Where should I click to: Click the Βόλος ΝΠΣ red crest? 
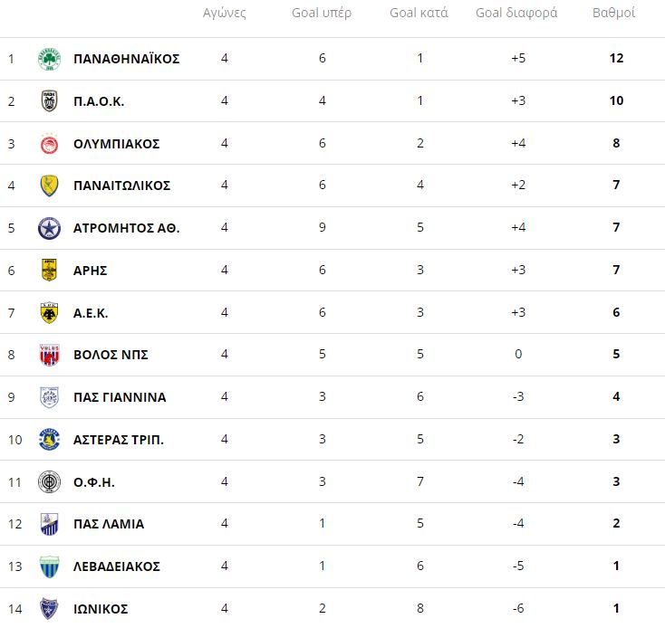point(49,355)
